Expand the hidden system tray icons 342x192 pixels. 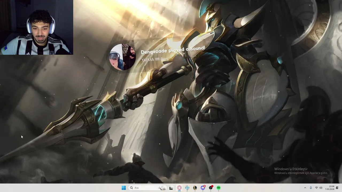tap(305, 188)
